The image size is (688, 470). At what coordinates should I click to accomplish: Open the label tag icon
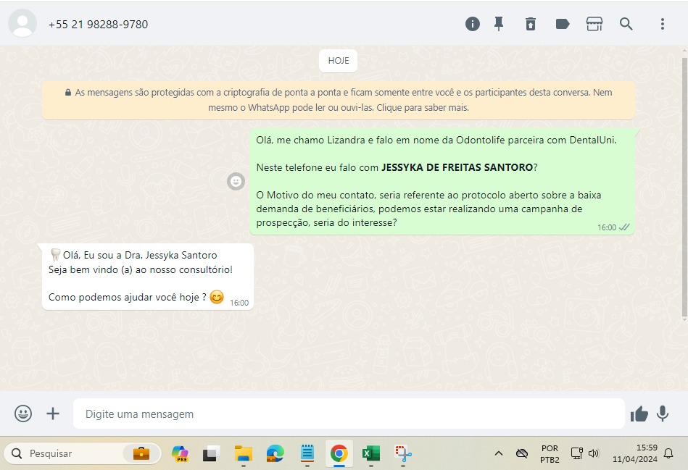click(563, 24)
